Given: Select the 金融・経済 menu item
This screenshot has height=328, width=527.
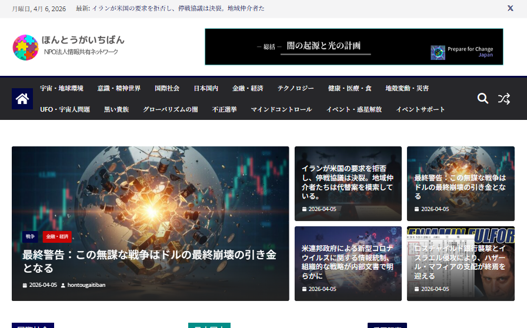Looking at the screenshot, I should point(248,89).
